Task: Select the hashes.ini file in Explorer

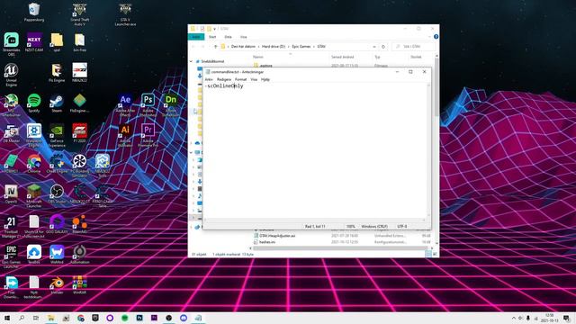Action: pyautogui.click(x=267, y=242)
